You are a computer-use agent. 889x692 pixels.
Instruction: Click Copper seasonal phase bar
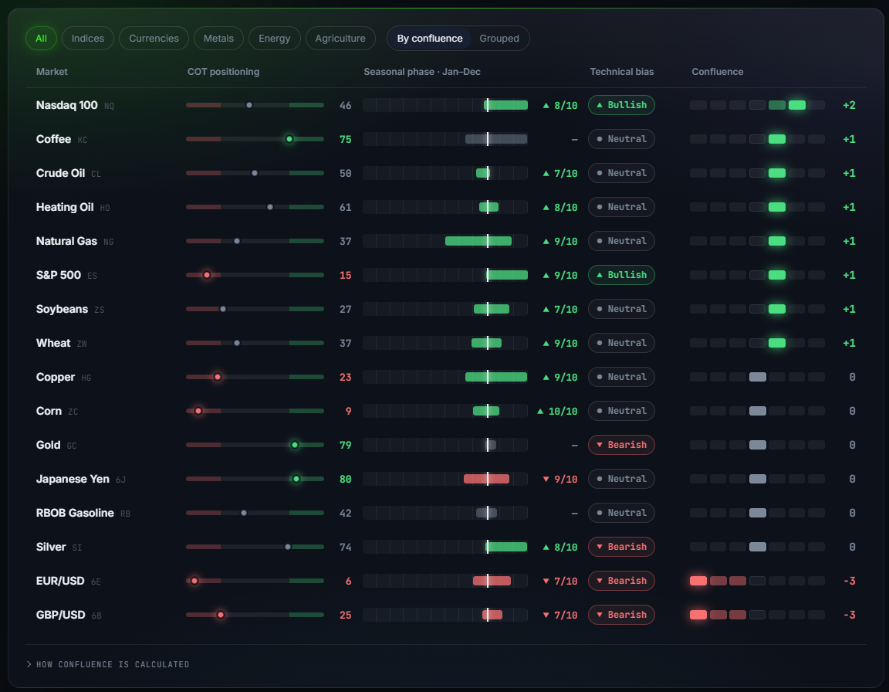point(496,377)
